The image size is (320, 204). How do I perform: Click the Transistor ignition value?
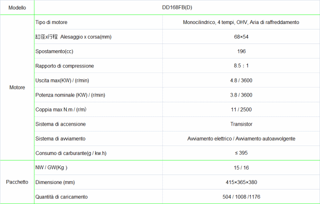241,124
